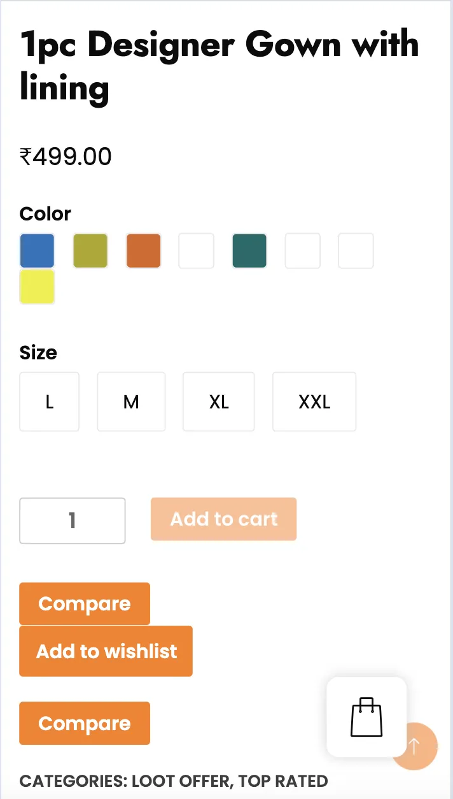Open the shopping bag cart icon
This screenshot has height=799, width=453.
[x=366, y=717]
